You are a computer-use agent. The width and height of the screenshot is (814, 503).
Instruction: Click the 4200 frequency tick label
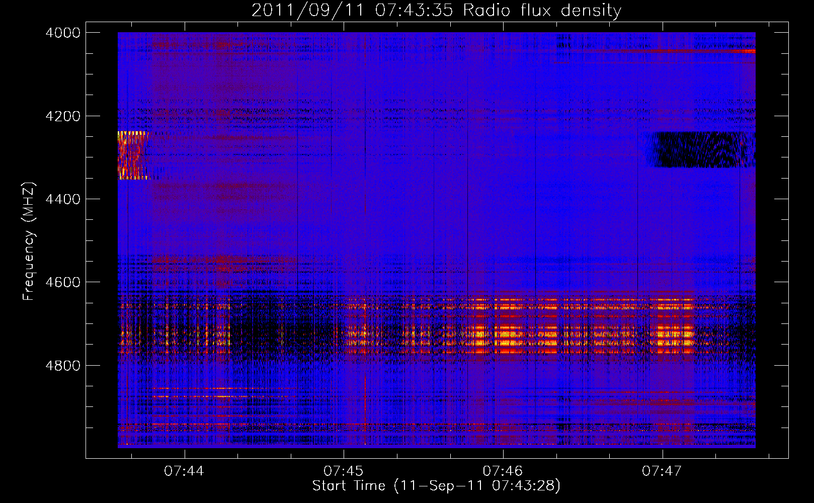pos(63,116)
